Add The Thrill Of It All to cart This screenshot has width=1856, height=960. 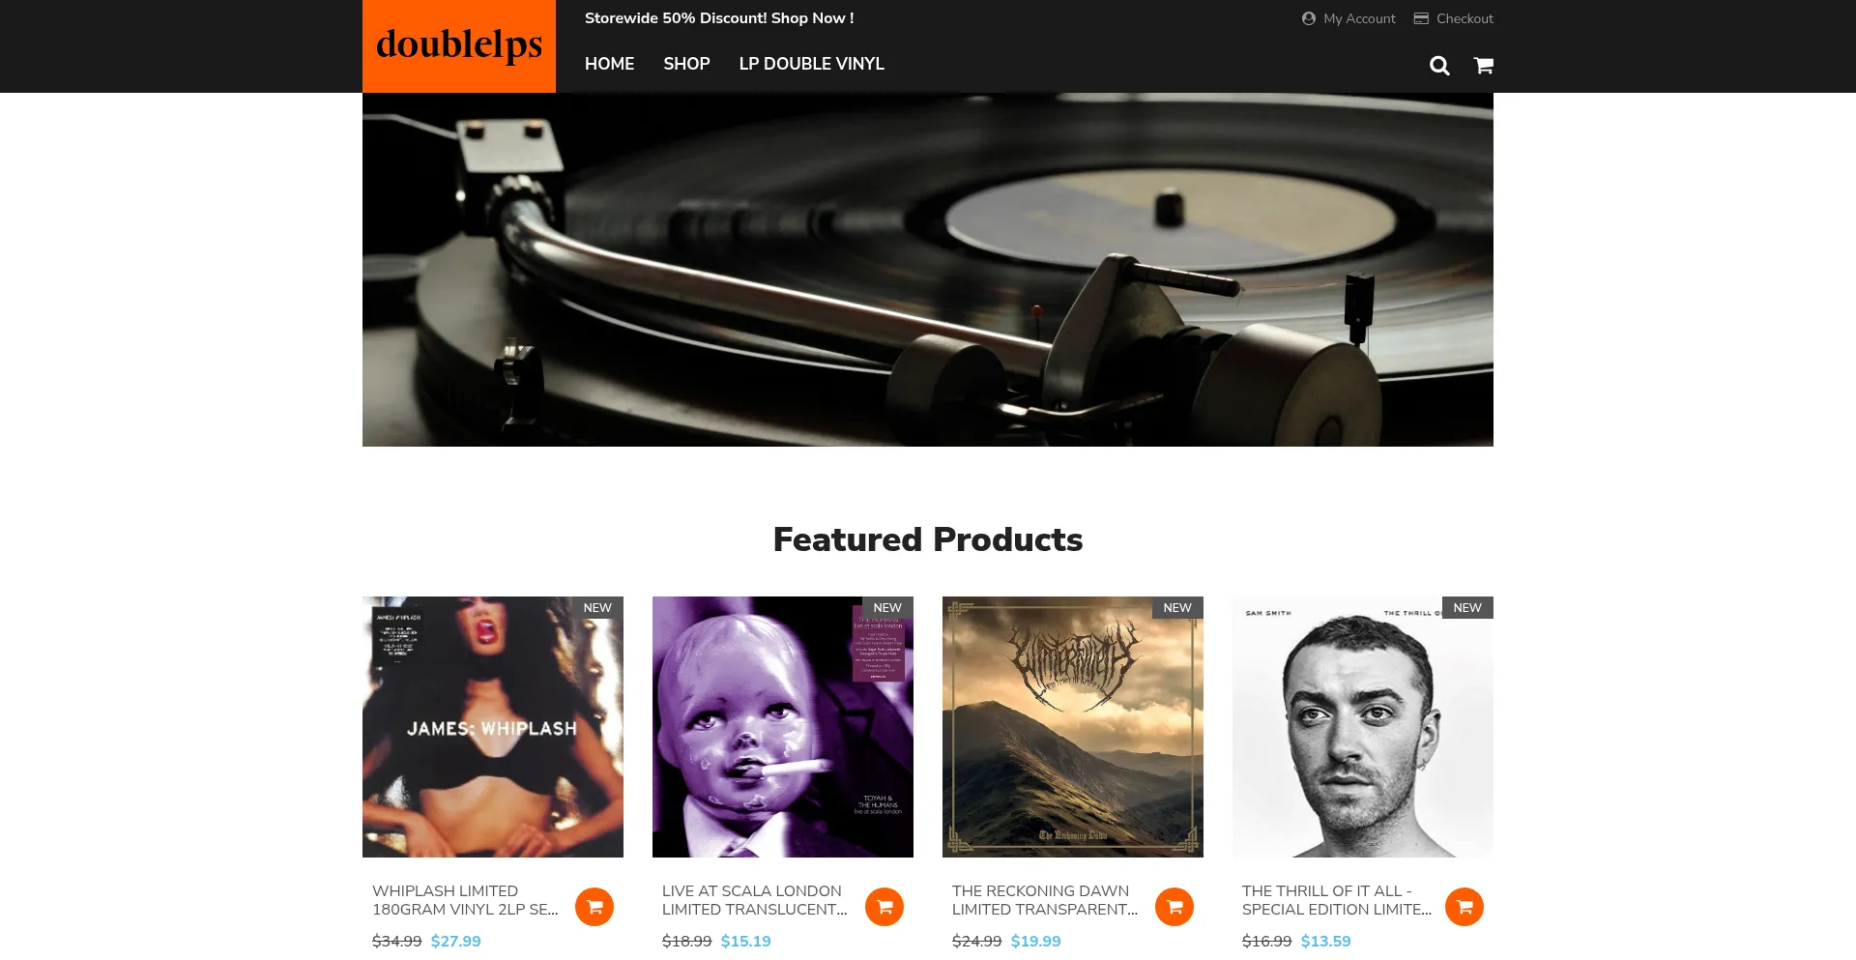coord(1464,907)
